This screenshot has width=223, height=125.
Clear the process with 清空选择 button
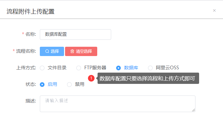tap(81, 51)
